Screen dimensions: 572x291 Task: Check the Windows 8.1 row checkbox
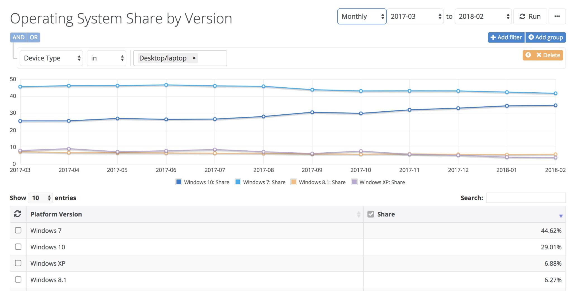(x=18, y=279)
